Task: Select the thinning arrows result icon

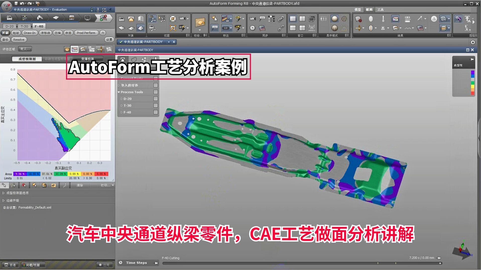Action: [100, 49]
